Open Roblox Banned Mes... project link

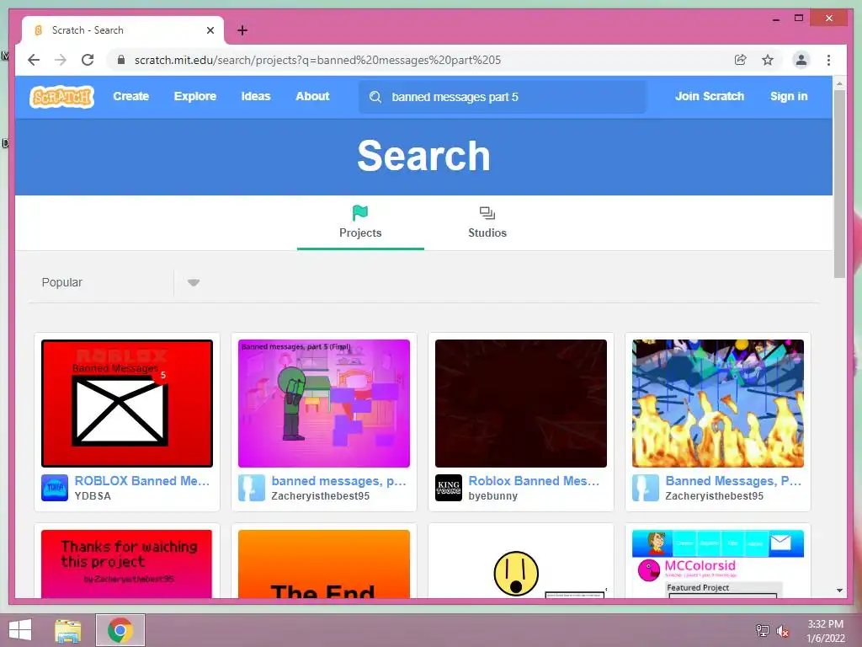(534, 481)
